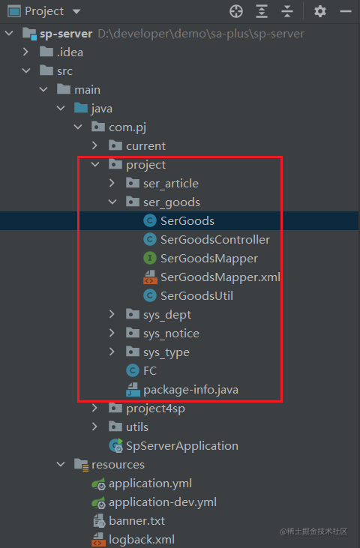Collapse the ser_goods package chevron
This screenshot has height=548, width=360.
112,202
